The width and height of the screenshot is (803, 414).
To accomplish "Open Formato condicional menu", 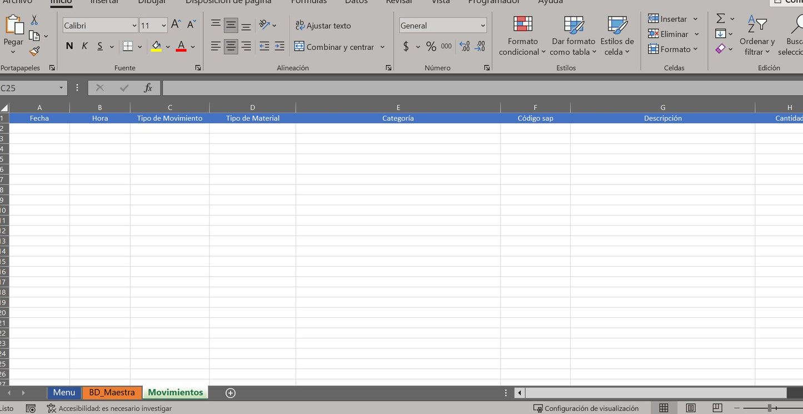I will tap(522, 36).
